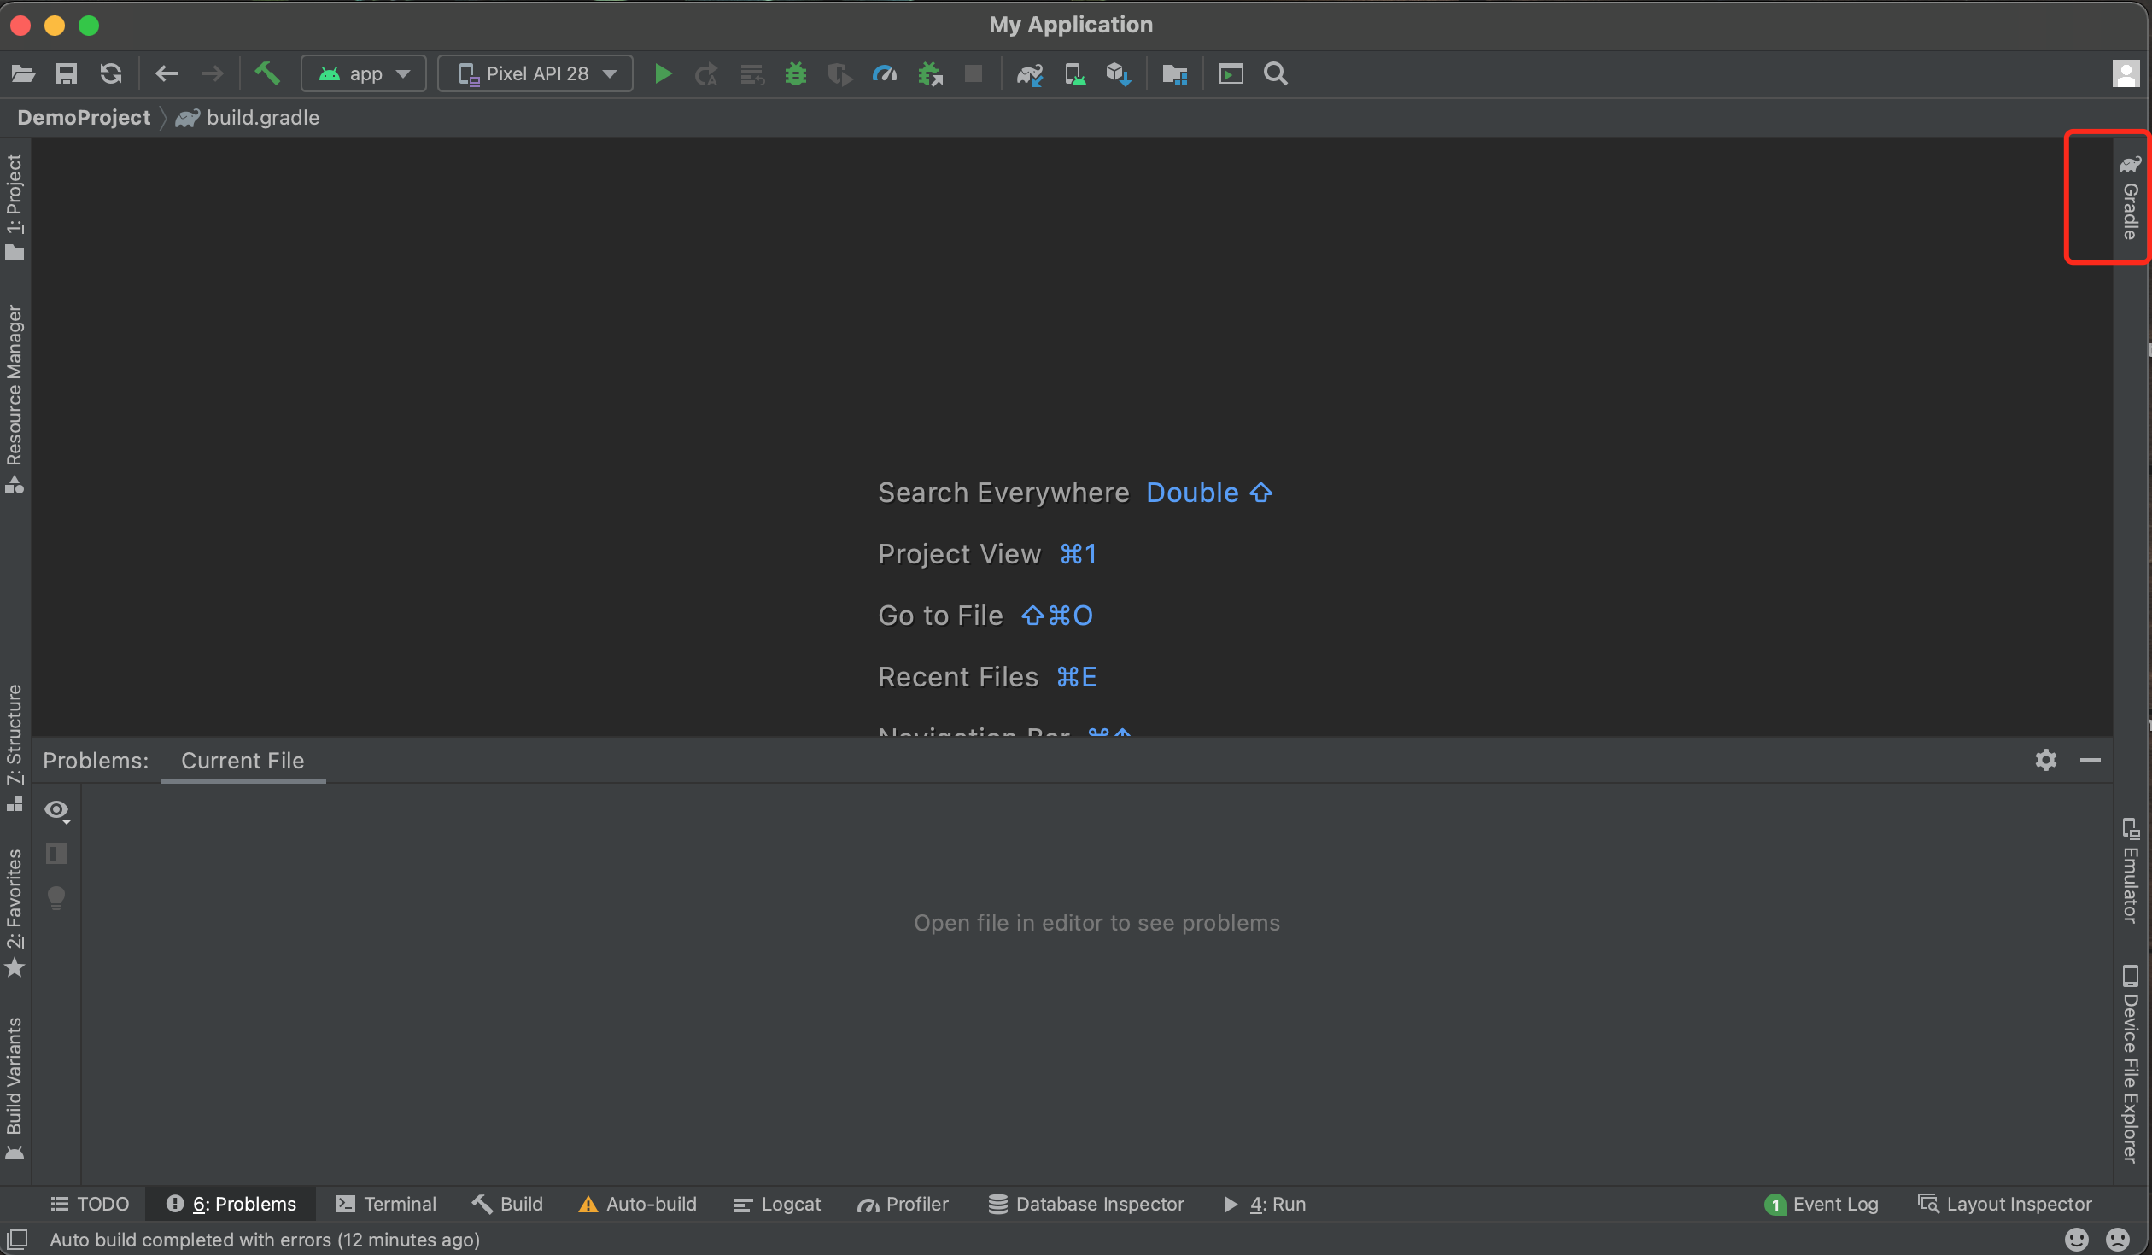Screen dimensions: 2152x1255
Task: Open the SDK Manager cube icon
Action: (x=1119, y=73)
